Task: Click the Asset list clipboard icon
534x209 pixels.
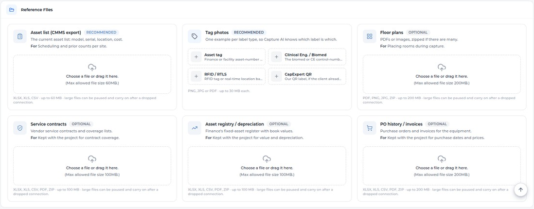Action: point(20,36)
